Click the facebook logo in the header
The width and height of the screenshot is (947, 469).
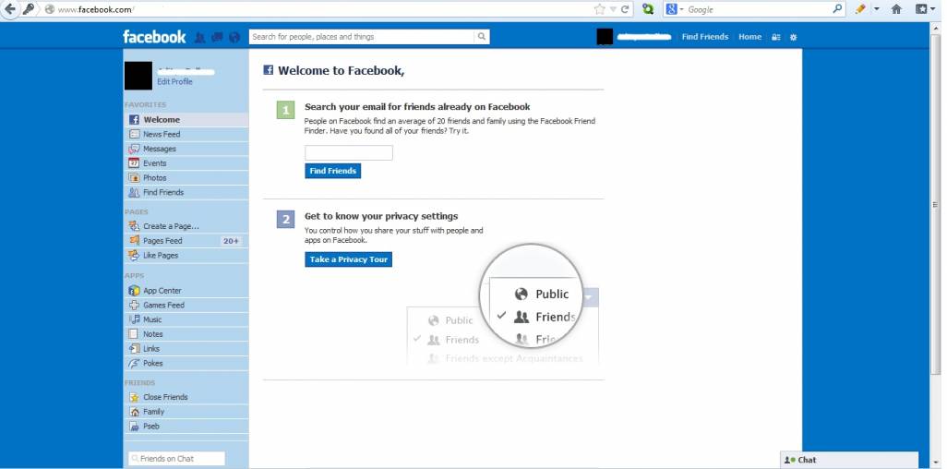(154, 37)
